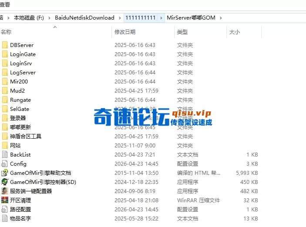This screenshot has width=306, height=227.
Task: Click the 5,993 KB size value
Action: pos(247,173)
